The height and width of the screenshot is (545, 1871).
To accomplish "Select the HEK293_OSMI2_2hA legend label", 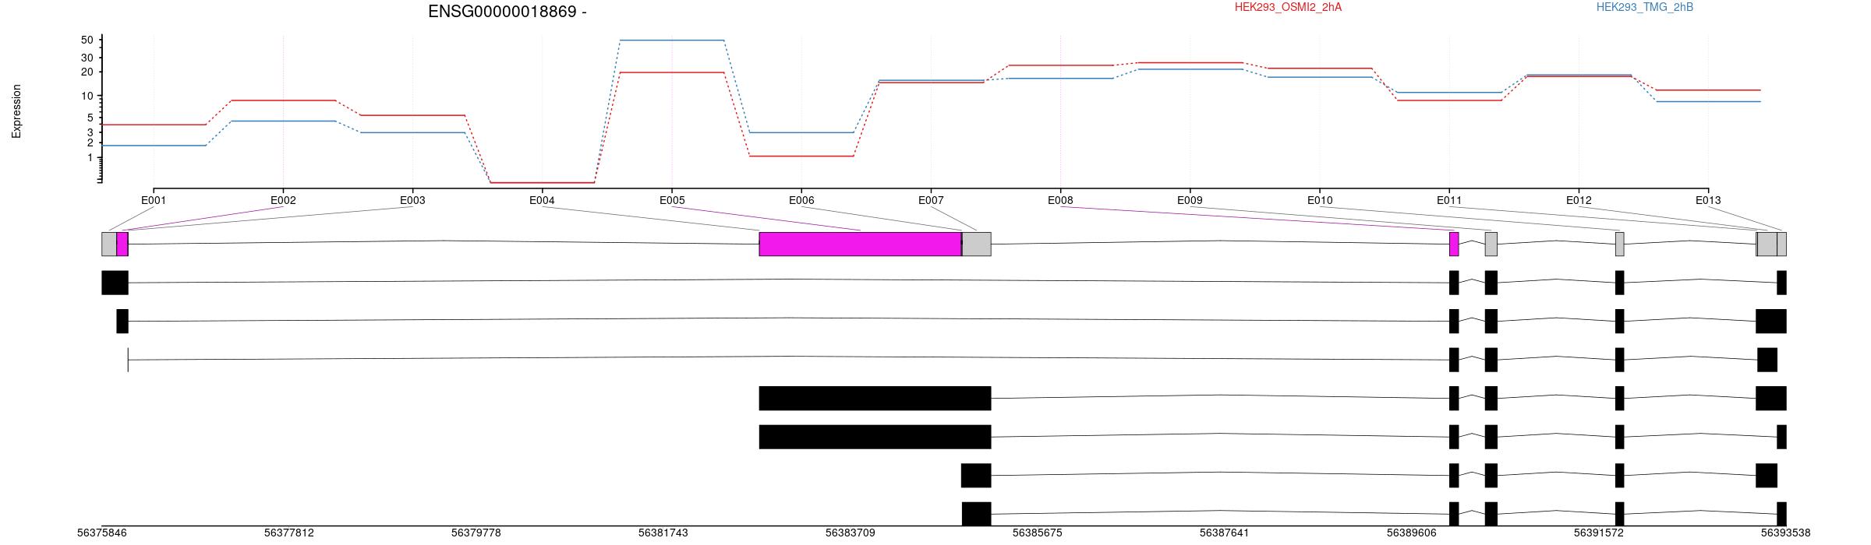I will click(1289, 8).
